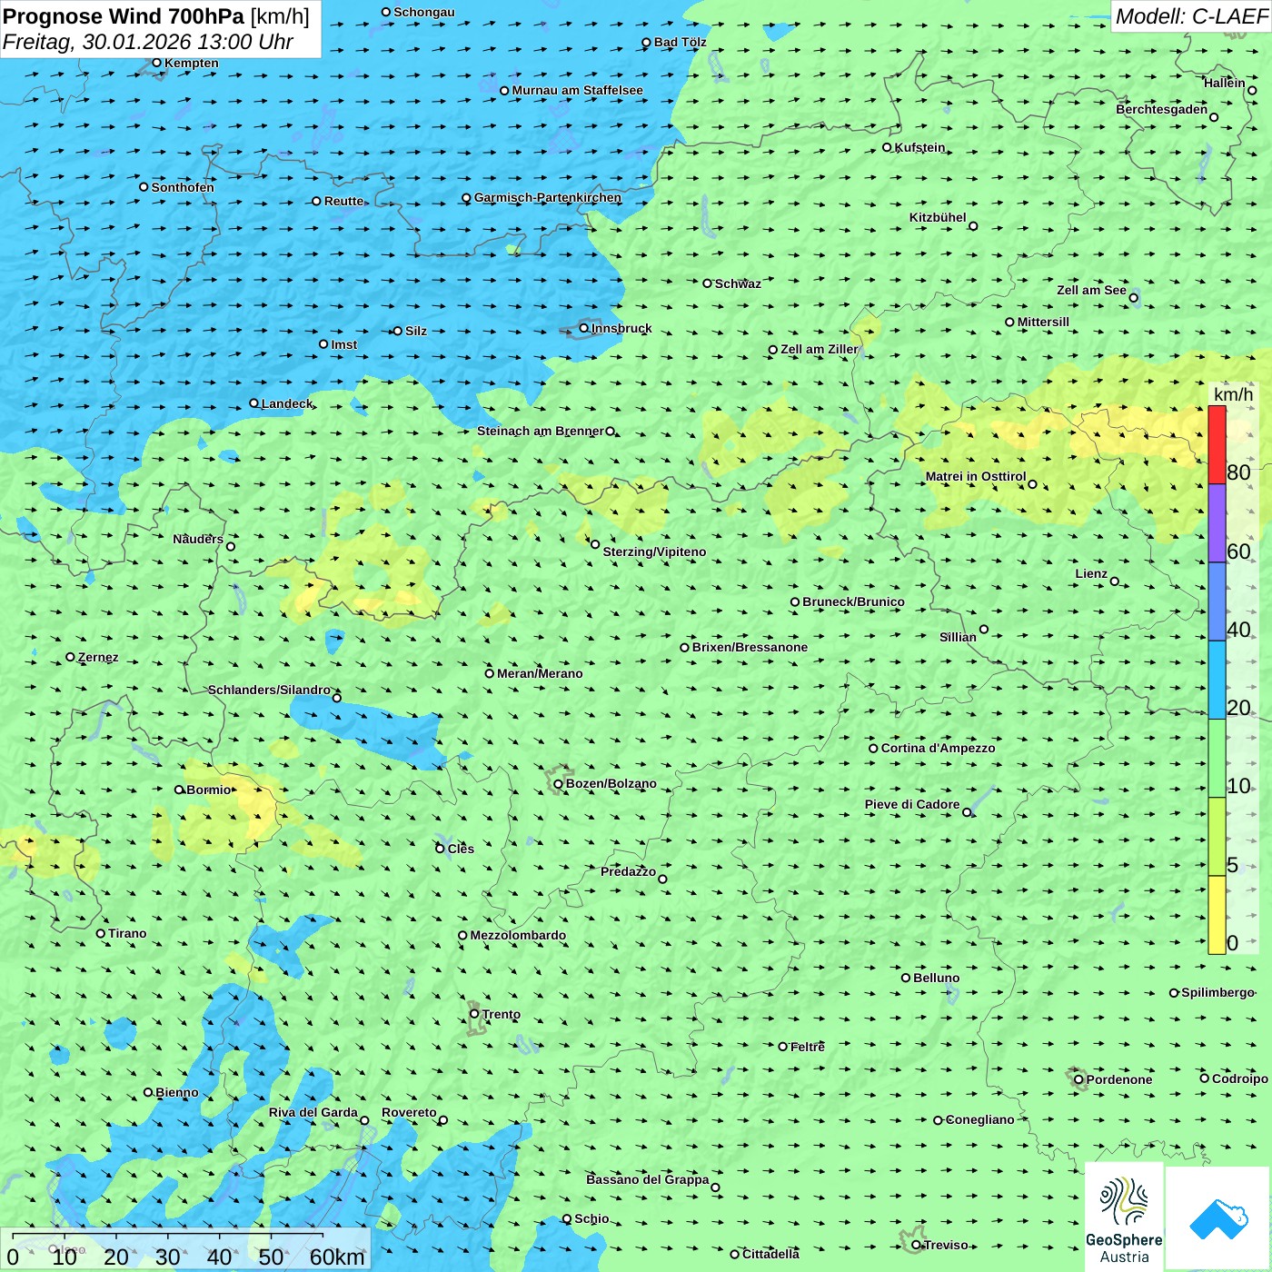This screenshot has width=1272, height=1272.
Task: Click the Berchtesgaden label
Action: click(x=1162, y=109)
